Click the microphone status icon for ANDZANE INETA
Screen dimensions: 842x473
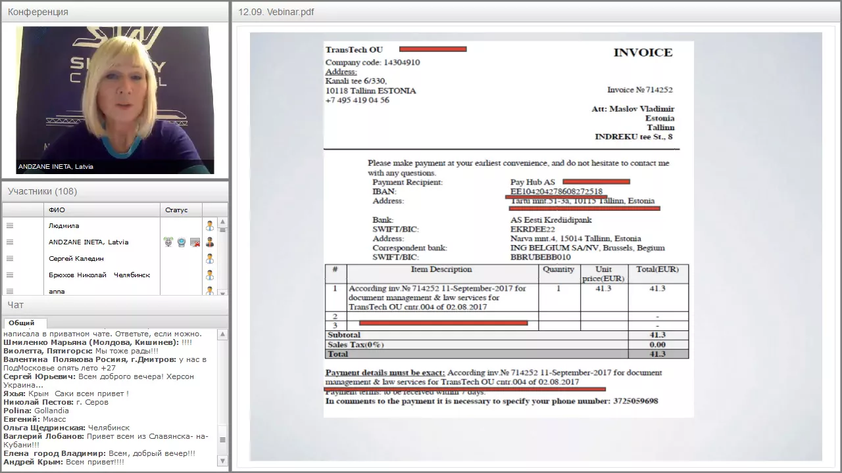pyautogui.click(x=168, y=242)
